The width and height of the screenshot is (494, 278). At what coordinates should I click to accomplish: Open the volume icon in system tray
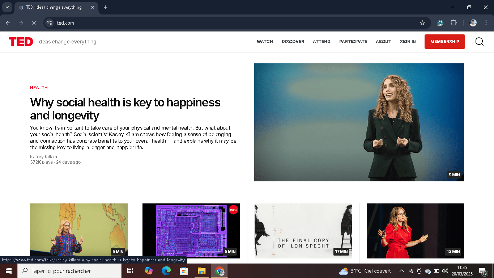[445, 271]
